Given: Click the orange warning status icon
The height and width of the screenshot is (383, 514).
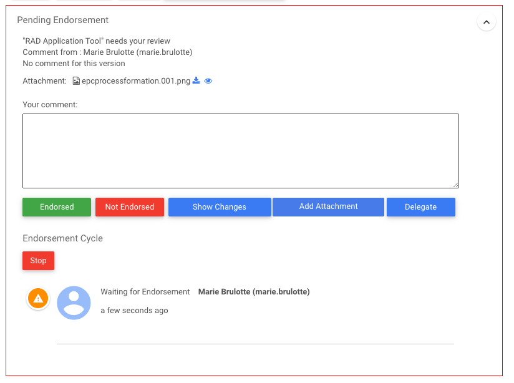Looking at the screenshot, I should [38, 298].
